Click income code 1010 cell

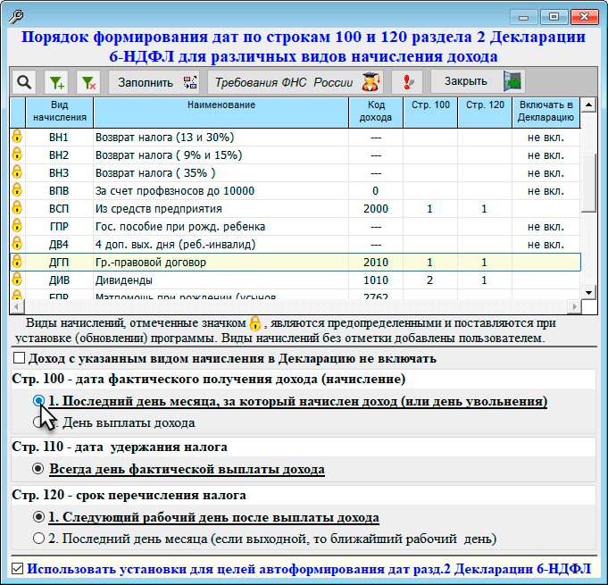pos(376,280)
